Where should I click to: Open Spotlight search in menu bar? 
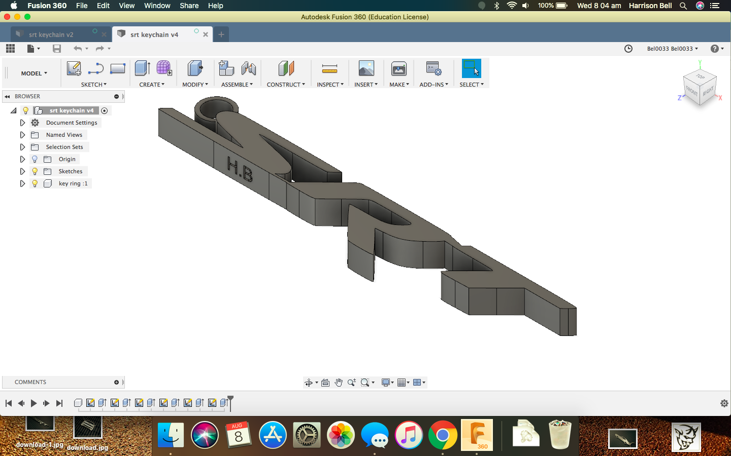[683, 6]
